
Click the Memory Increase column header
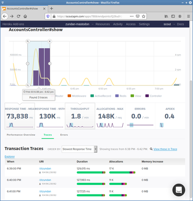[152, 161]
